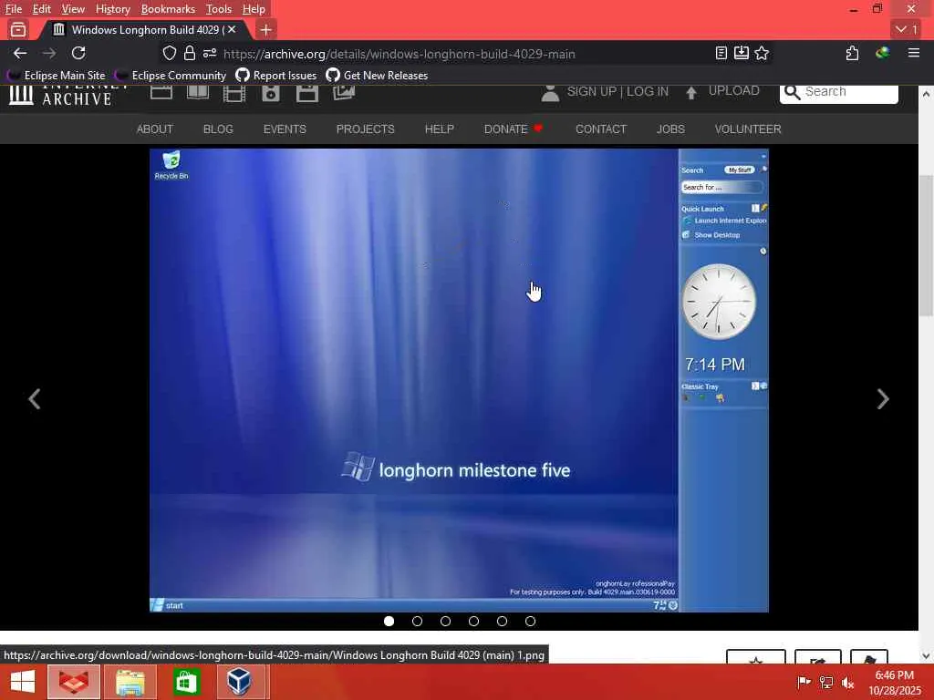Click the page vertical scrollbar thumb
The height and width of the screenshot is (700, 934).
(926, 245)
